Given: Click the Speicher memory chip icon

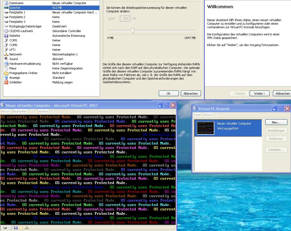Looking at the screenshot, I should [6, 8].
